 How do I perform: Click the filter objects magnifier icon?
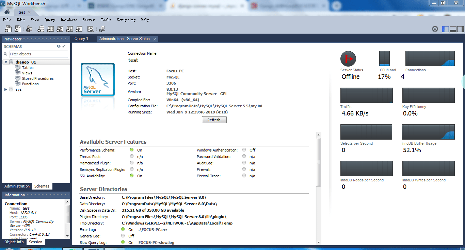(5, 54)
